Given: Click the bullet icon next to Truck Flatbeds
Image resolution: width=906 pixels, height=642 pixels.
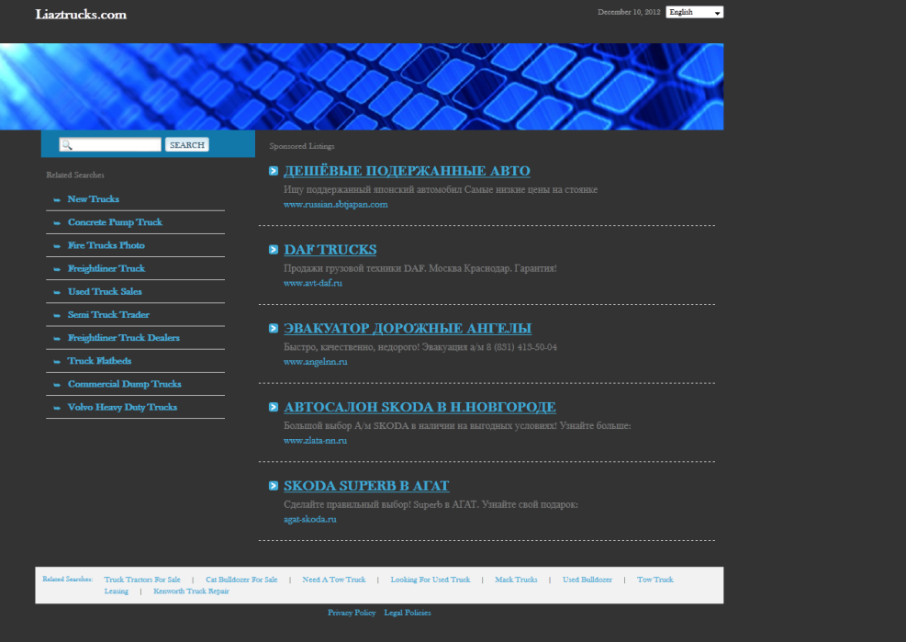Looking at the screenshot, I should [x=57, y=361].
